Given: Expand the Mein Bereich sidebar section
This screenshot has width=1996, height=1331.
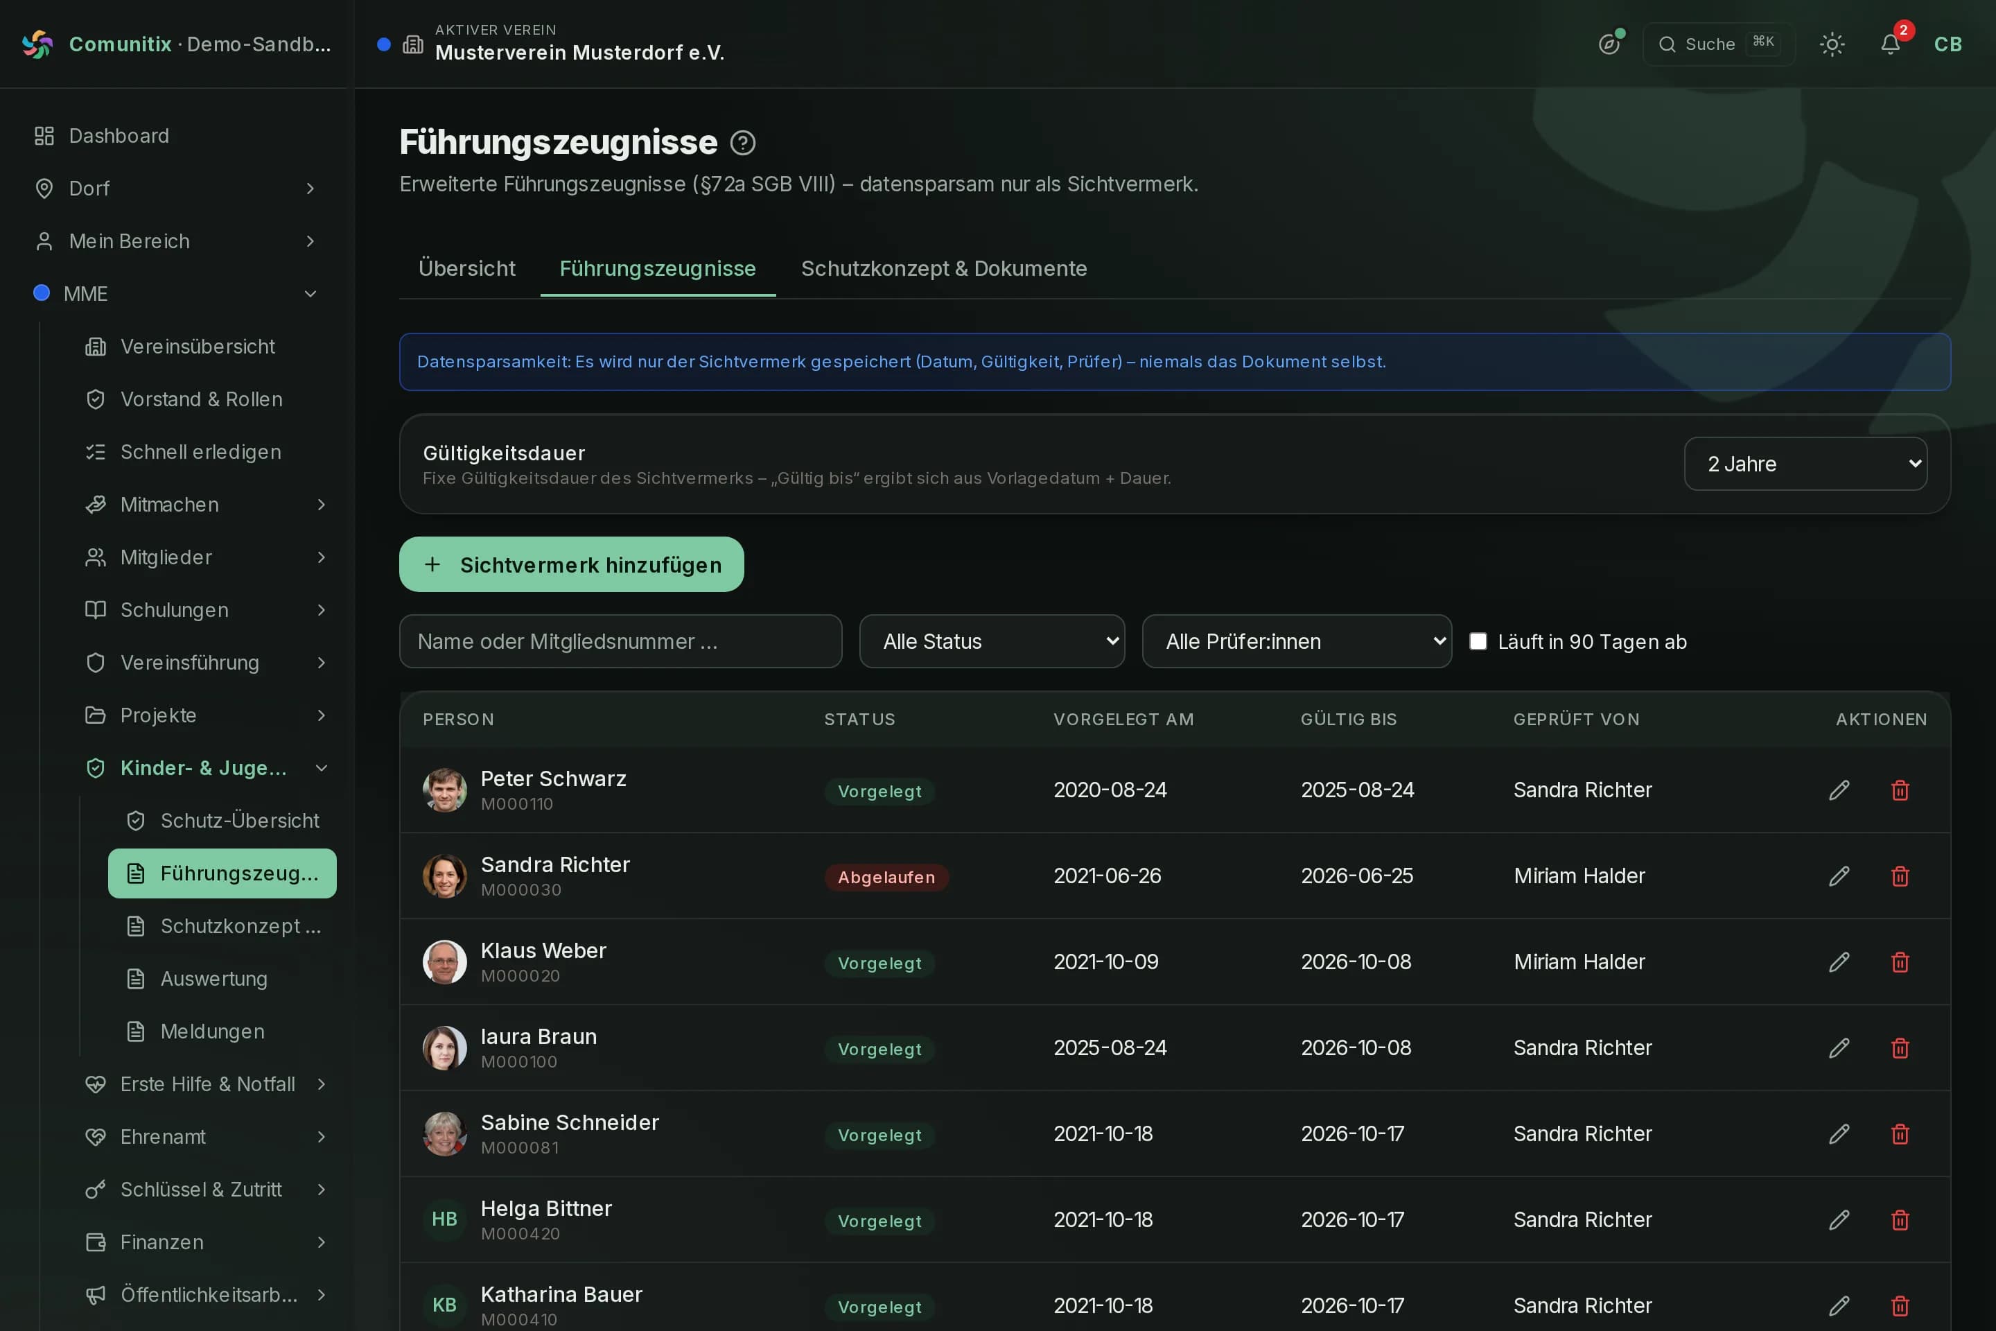Looking at the screenshot, I should (x=177, y=241).
